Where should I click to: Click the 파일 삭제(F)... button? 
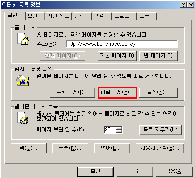tap(117, 93)
